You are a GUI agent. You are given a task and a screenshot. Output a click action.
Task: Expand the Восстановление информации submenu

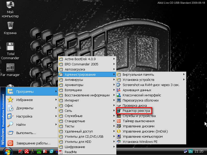(x=87, y=95)
